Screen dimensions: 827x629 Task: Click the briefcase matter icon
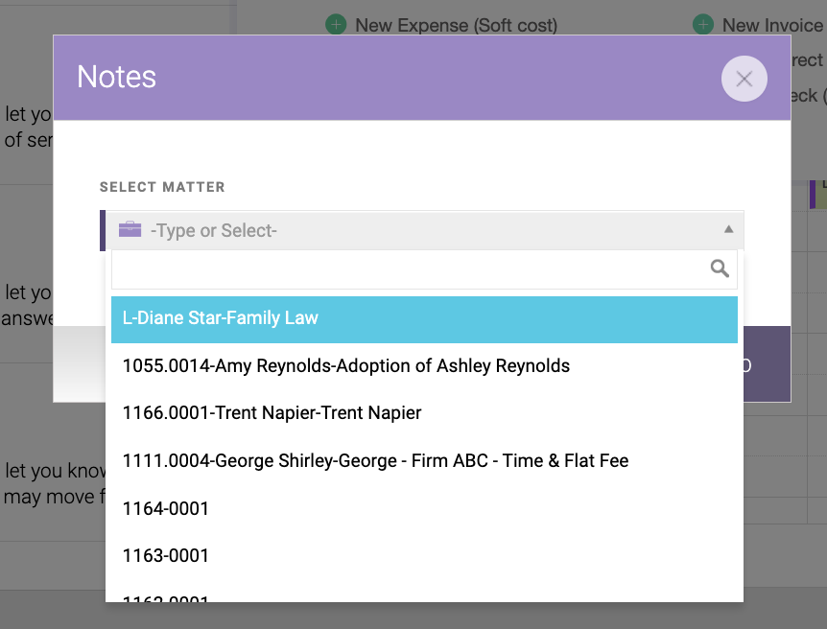click(130, 229)
